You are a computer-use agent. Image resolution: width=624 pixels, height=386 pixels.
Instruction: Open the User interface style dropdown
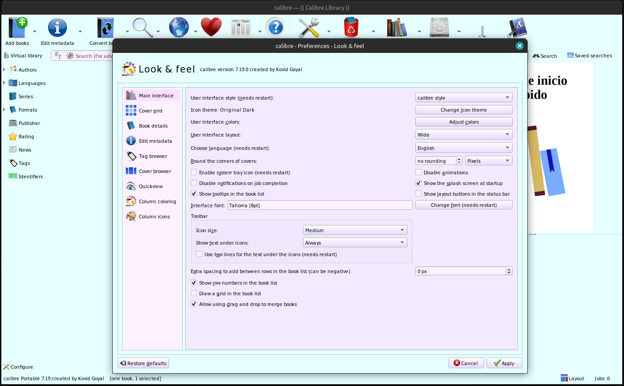click(464, 98)
